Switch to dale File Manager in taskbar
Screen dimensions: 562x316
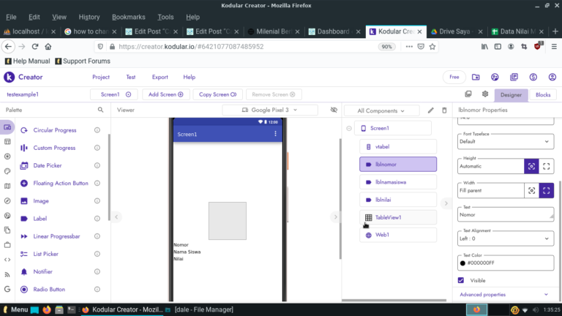(200, 309)
